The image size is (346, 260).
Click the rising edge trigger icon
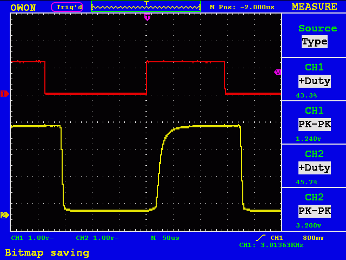pyautogui.click(x=261, y=238)
